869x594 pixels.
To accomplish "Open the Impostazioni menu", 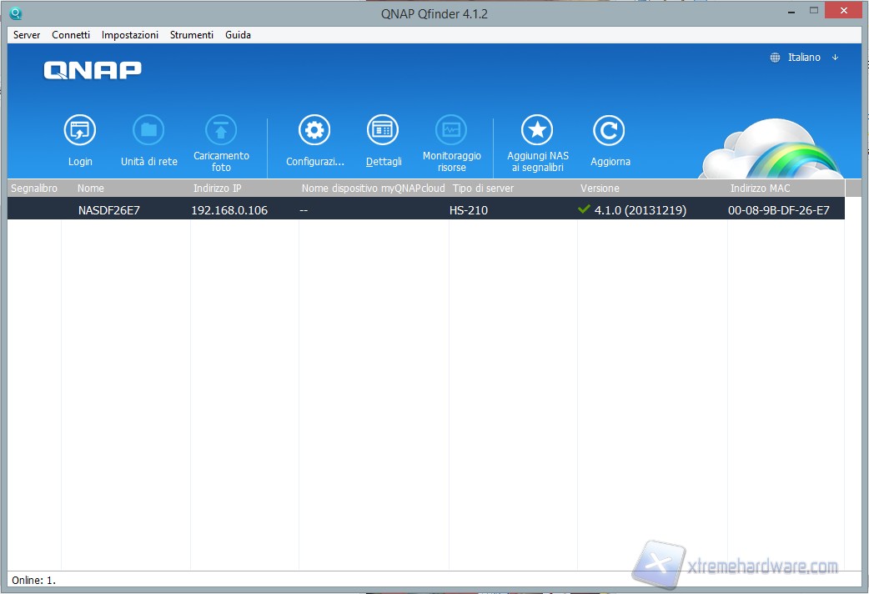I will click(129, 35).
